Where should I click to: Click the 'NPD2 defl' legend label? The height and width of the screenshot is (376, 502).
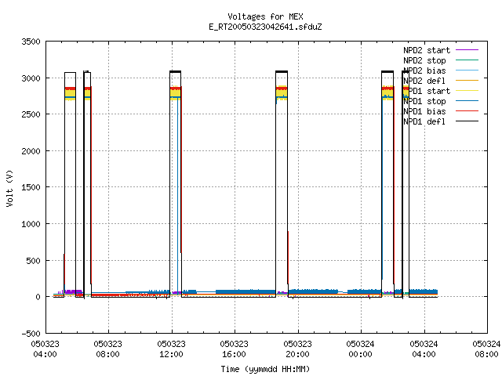[424, 81]
